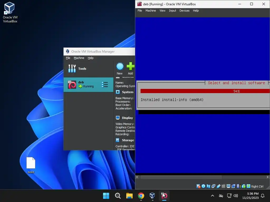Select the deb virtual machine entry
The image size is (270, 202).
pos(89,84)
